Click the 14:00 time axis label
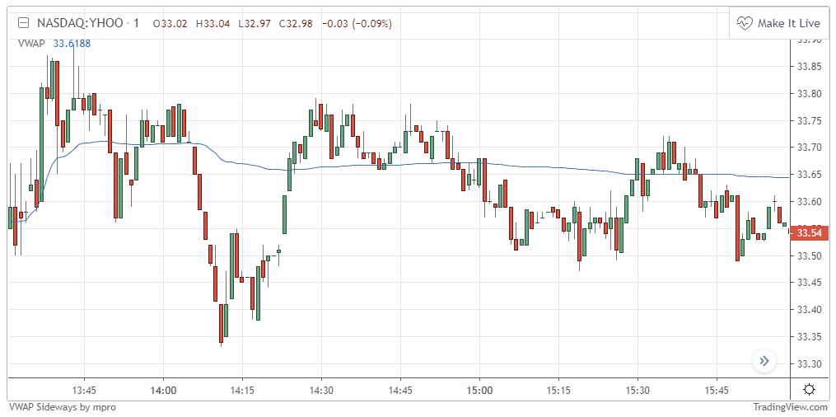The height and width of the screenshot is (417, 836). point(163,390)
